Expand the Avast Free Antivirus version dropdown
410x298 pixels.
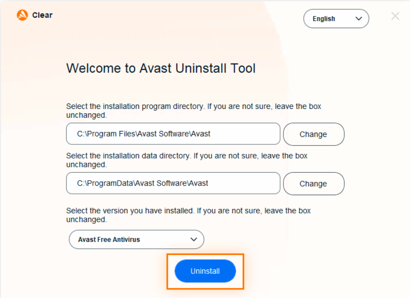pos(136,240)
